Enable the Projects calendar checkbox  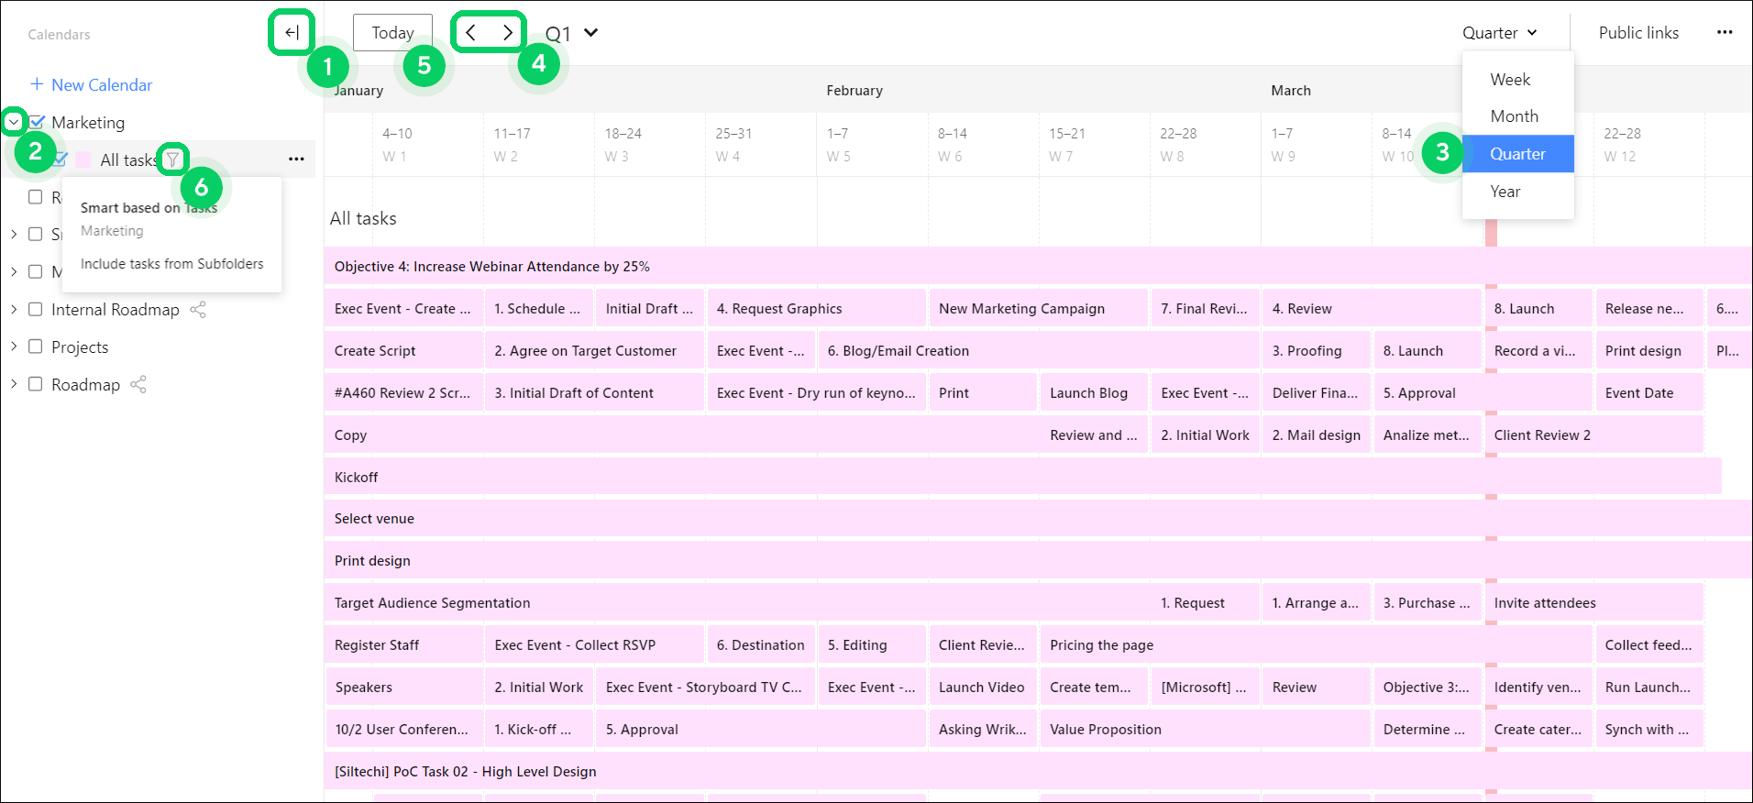pos(36,346)
